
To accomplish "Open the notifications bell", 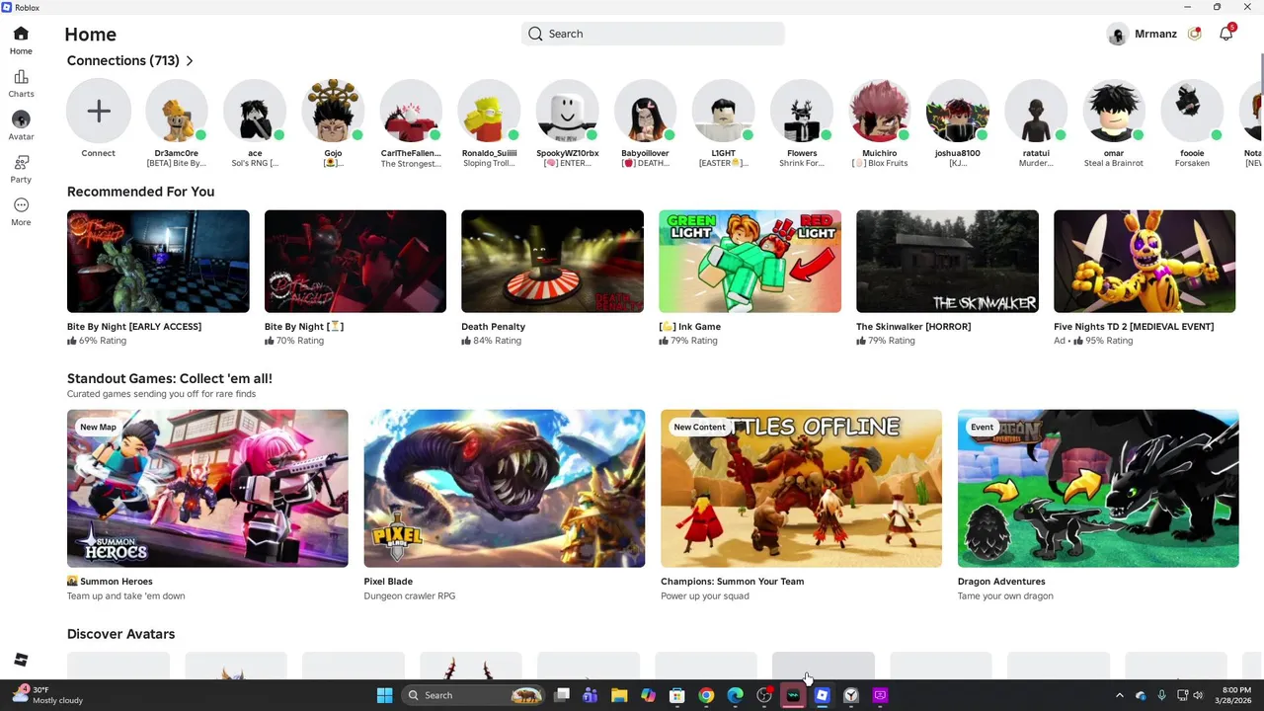I will coord(1225,34).
